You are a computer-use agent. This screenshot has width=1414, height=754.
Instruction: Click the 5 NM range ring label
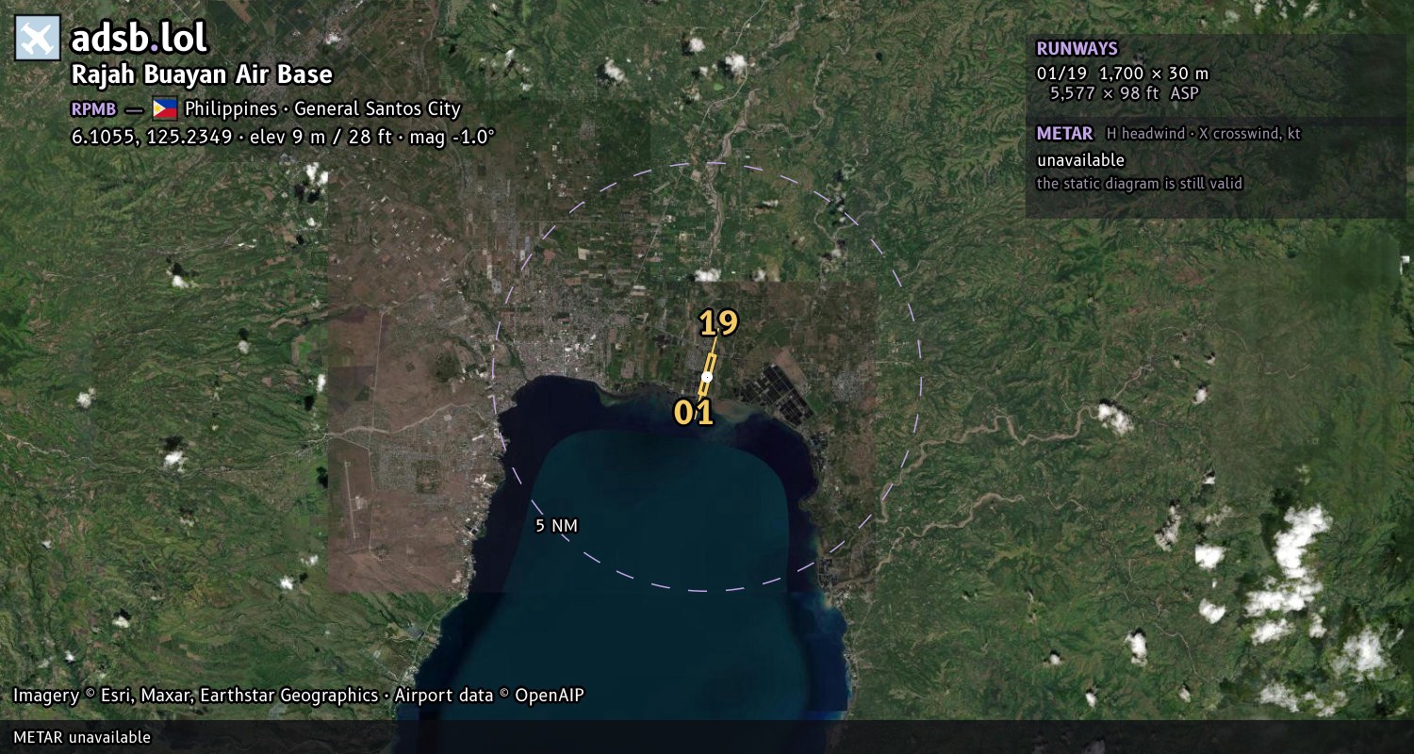pyautogui.click(x=556, y=526)
